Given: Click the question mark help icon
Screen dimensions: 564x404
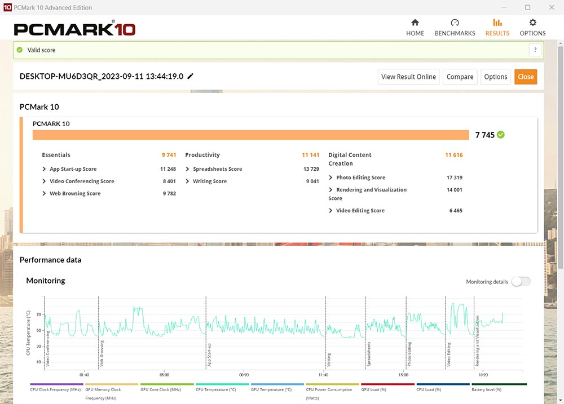Looking at the screenshot, I should pos(535,50).
